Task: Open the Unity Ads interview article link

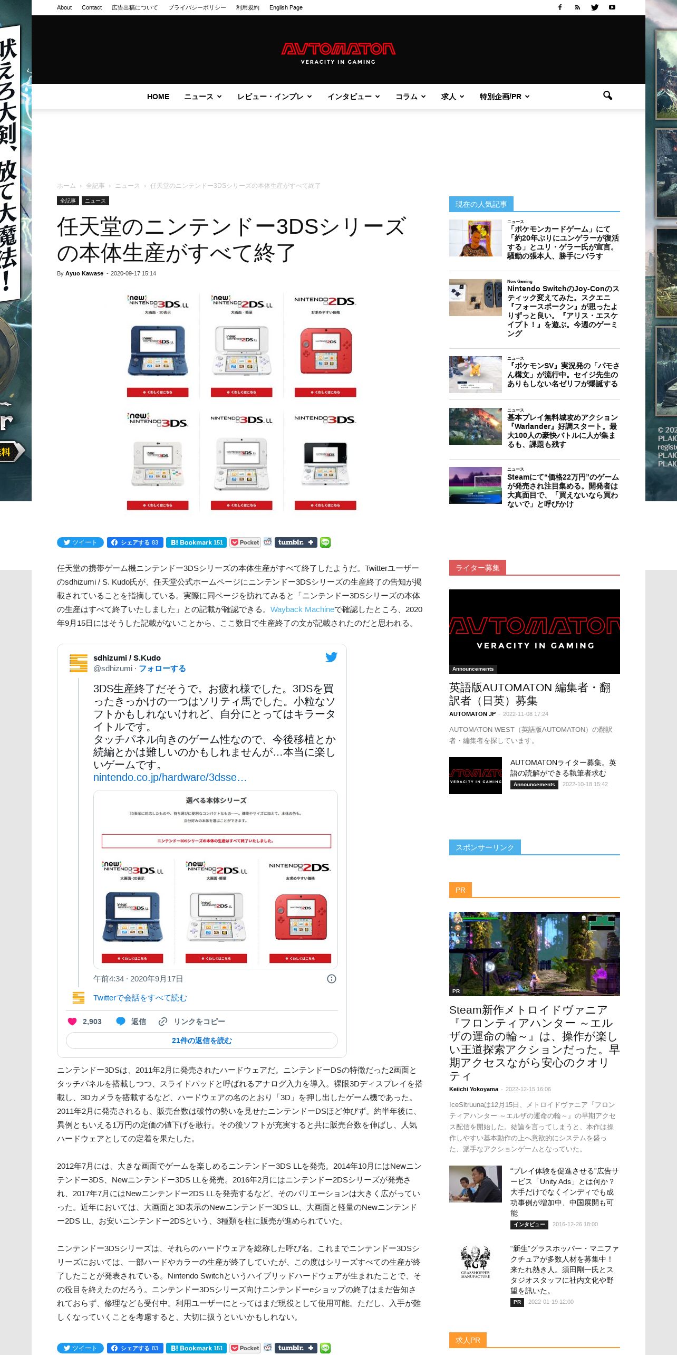Action: [564, 1192]
